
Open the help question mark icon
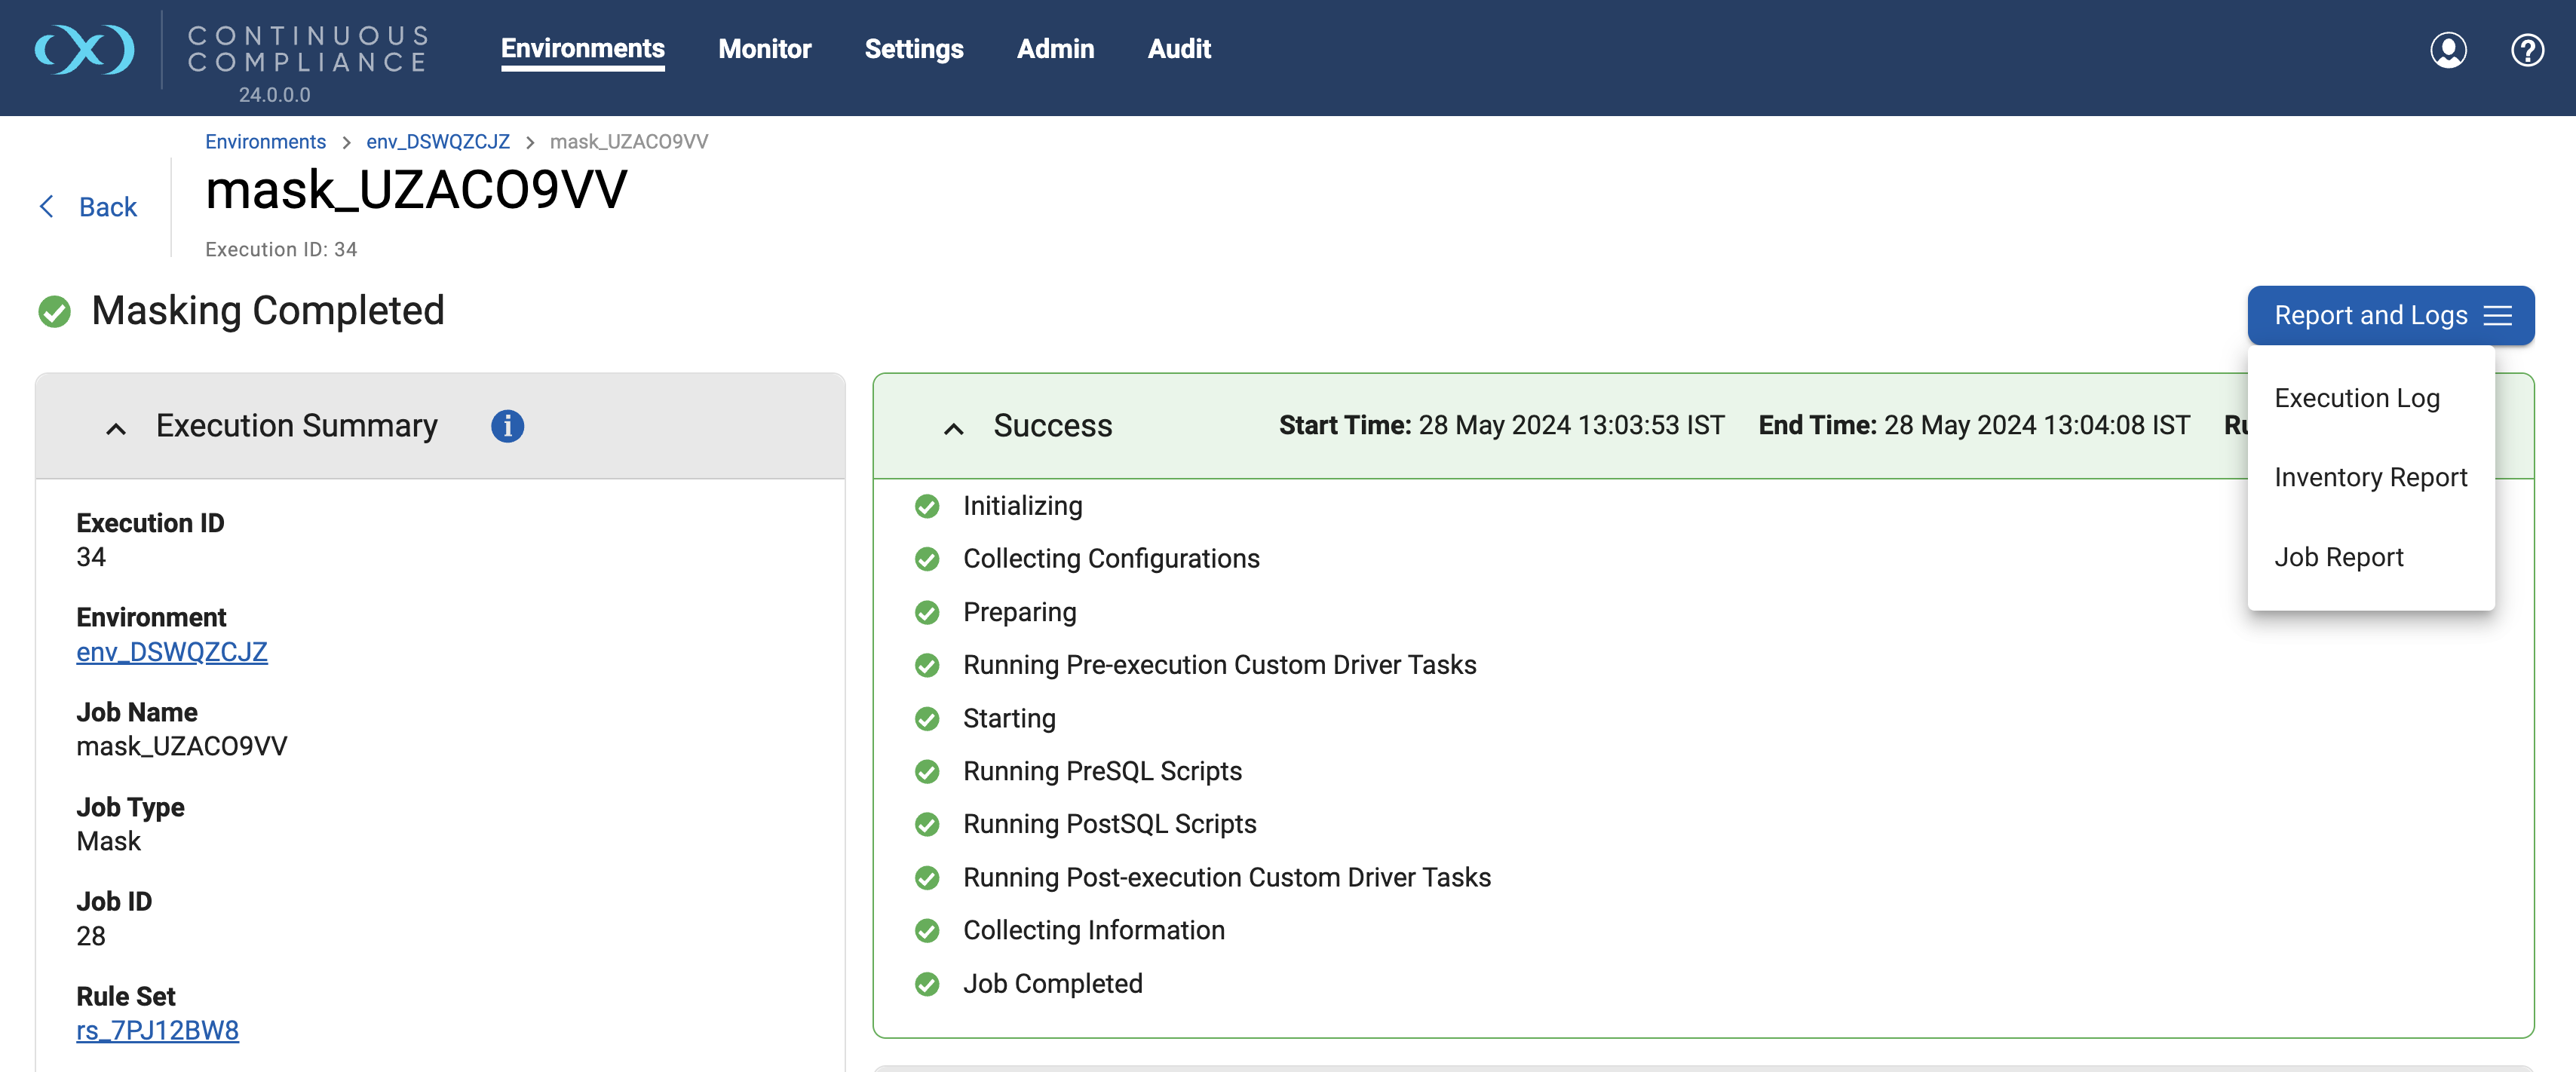pos(2526,50)
